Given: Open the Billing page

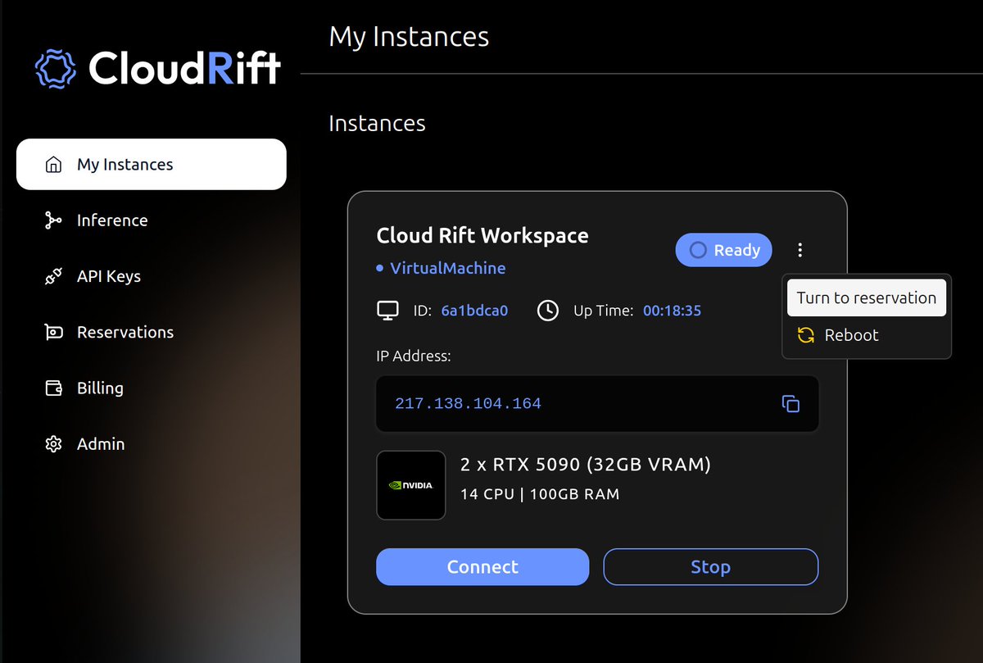Looking at the screenshot, I should pyautogui.click(x=152, y=388).
